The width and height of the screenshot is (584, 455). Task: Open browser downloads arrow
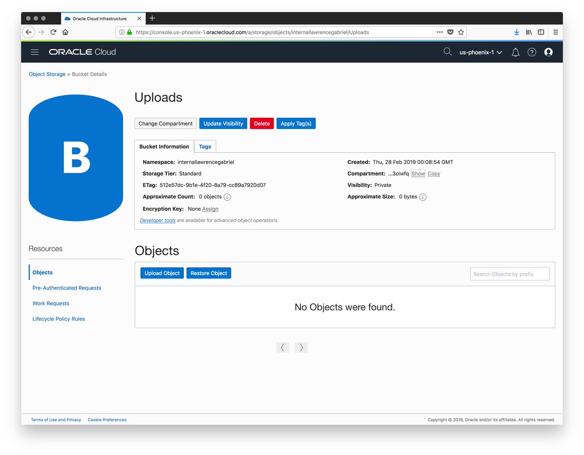(516, 32)
